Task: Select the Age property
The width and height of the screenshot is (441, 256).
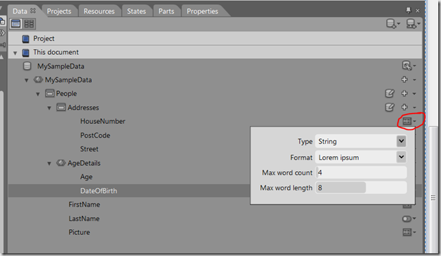Action: click(86, 177)
